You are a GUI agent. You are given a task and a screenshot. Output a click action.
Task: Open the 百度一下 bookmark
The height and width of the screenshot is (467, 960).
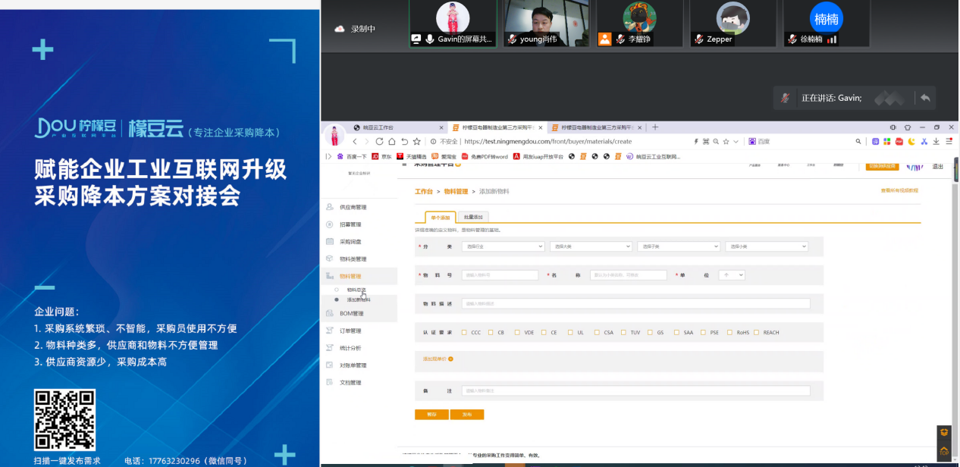[x=351, y=156]
